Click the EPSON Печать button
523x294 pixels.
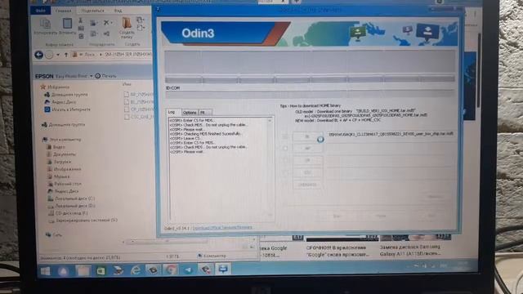(105, 76)
